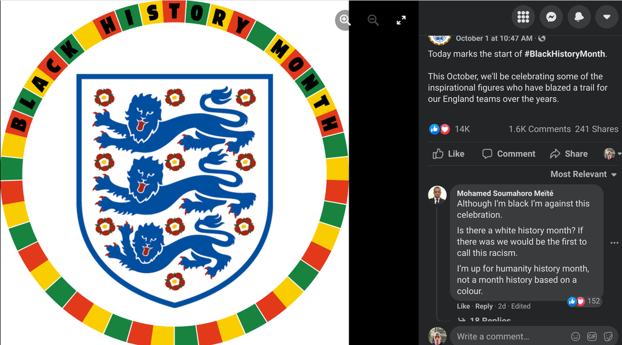Screen dimensions: 622x345
Task: Add a sticker to the comment
Action: pyautogui.click(x=608, y=336)
